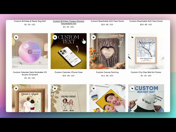Click cart icon on City Map Wall Art Poster
176x132 pixels.
[x=132, y=37]
